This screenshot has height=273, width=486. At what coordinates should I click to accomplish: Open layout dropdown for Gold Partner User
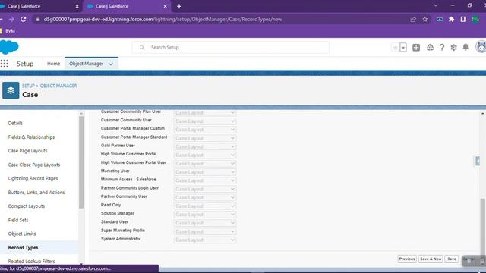(205, 146)
